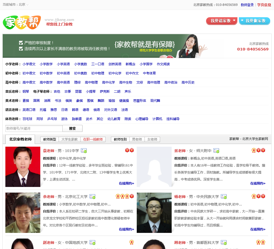Select 素描 art teacher link

coord(26,101)
